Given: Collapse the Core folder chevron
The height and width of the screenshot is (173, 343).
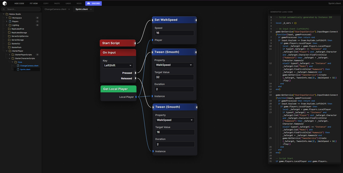Looking at the screenshot, I should (x=13, y=62).
